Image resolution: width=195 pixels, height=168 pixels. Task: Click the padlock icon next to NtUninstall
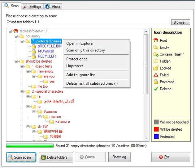(34, 51)
